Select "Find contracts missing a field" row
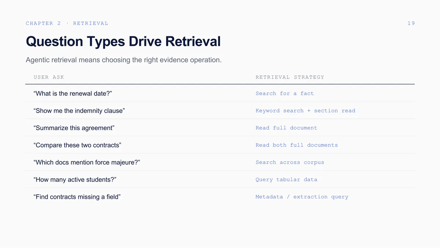This screenshot has height=248, width=440. pos(220,197)
